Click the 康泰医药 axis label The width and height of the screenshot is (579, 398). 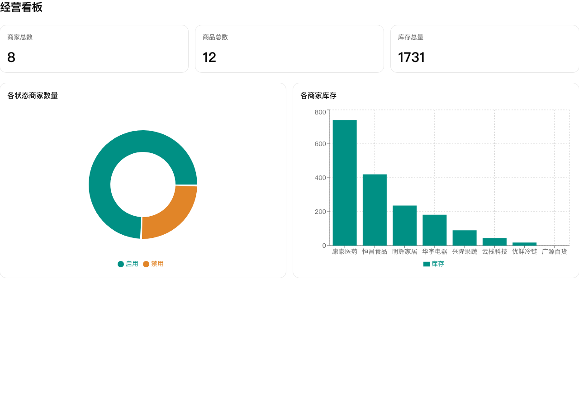point(345,252)
